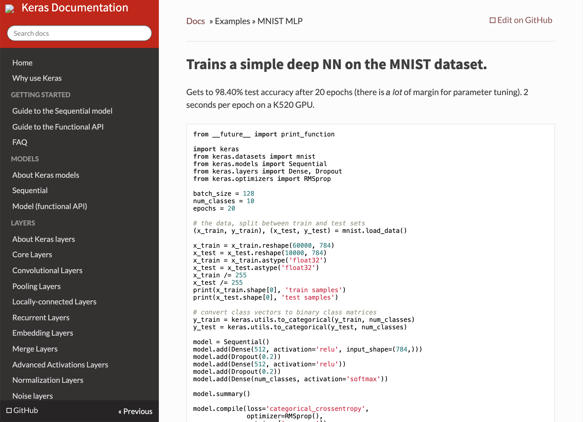Screen dimensions: 583x422
Task: Navigate to the Home page
Action: click(23, 63)
